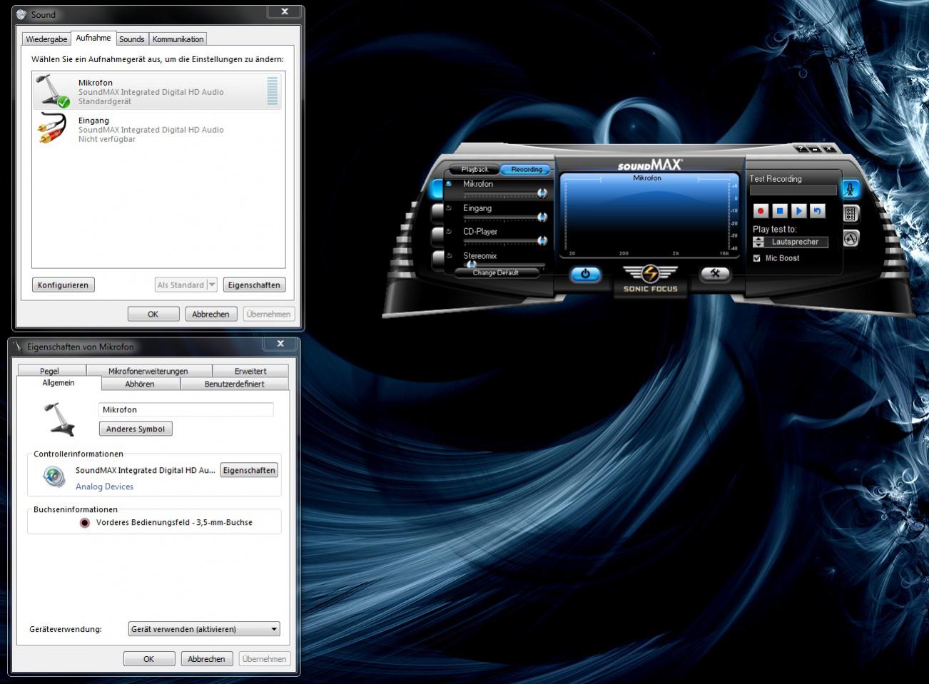Toggle the Eingang radio indicator
Screen dimensions: 929x684
click(449, 208)
